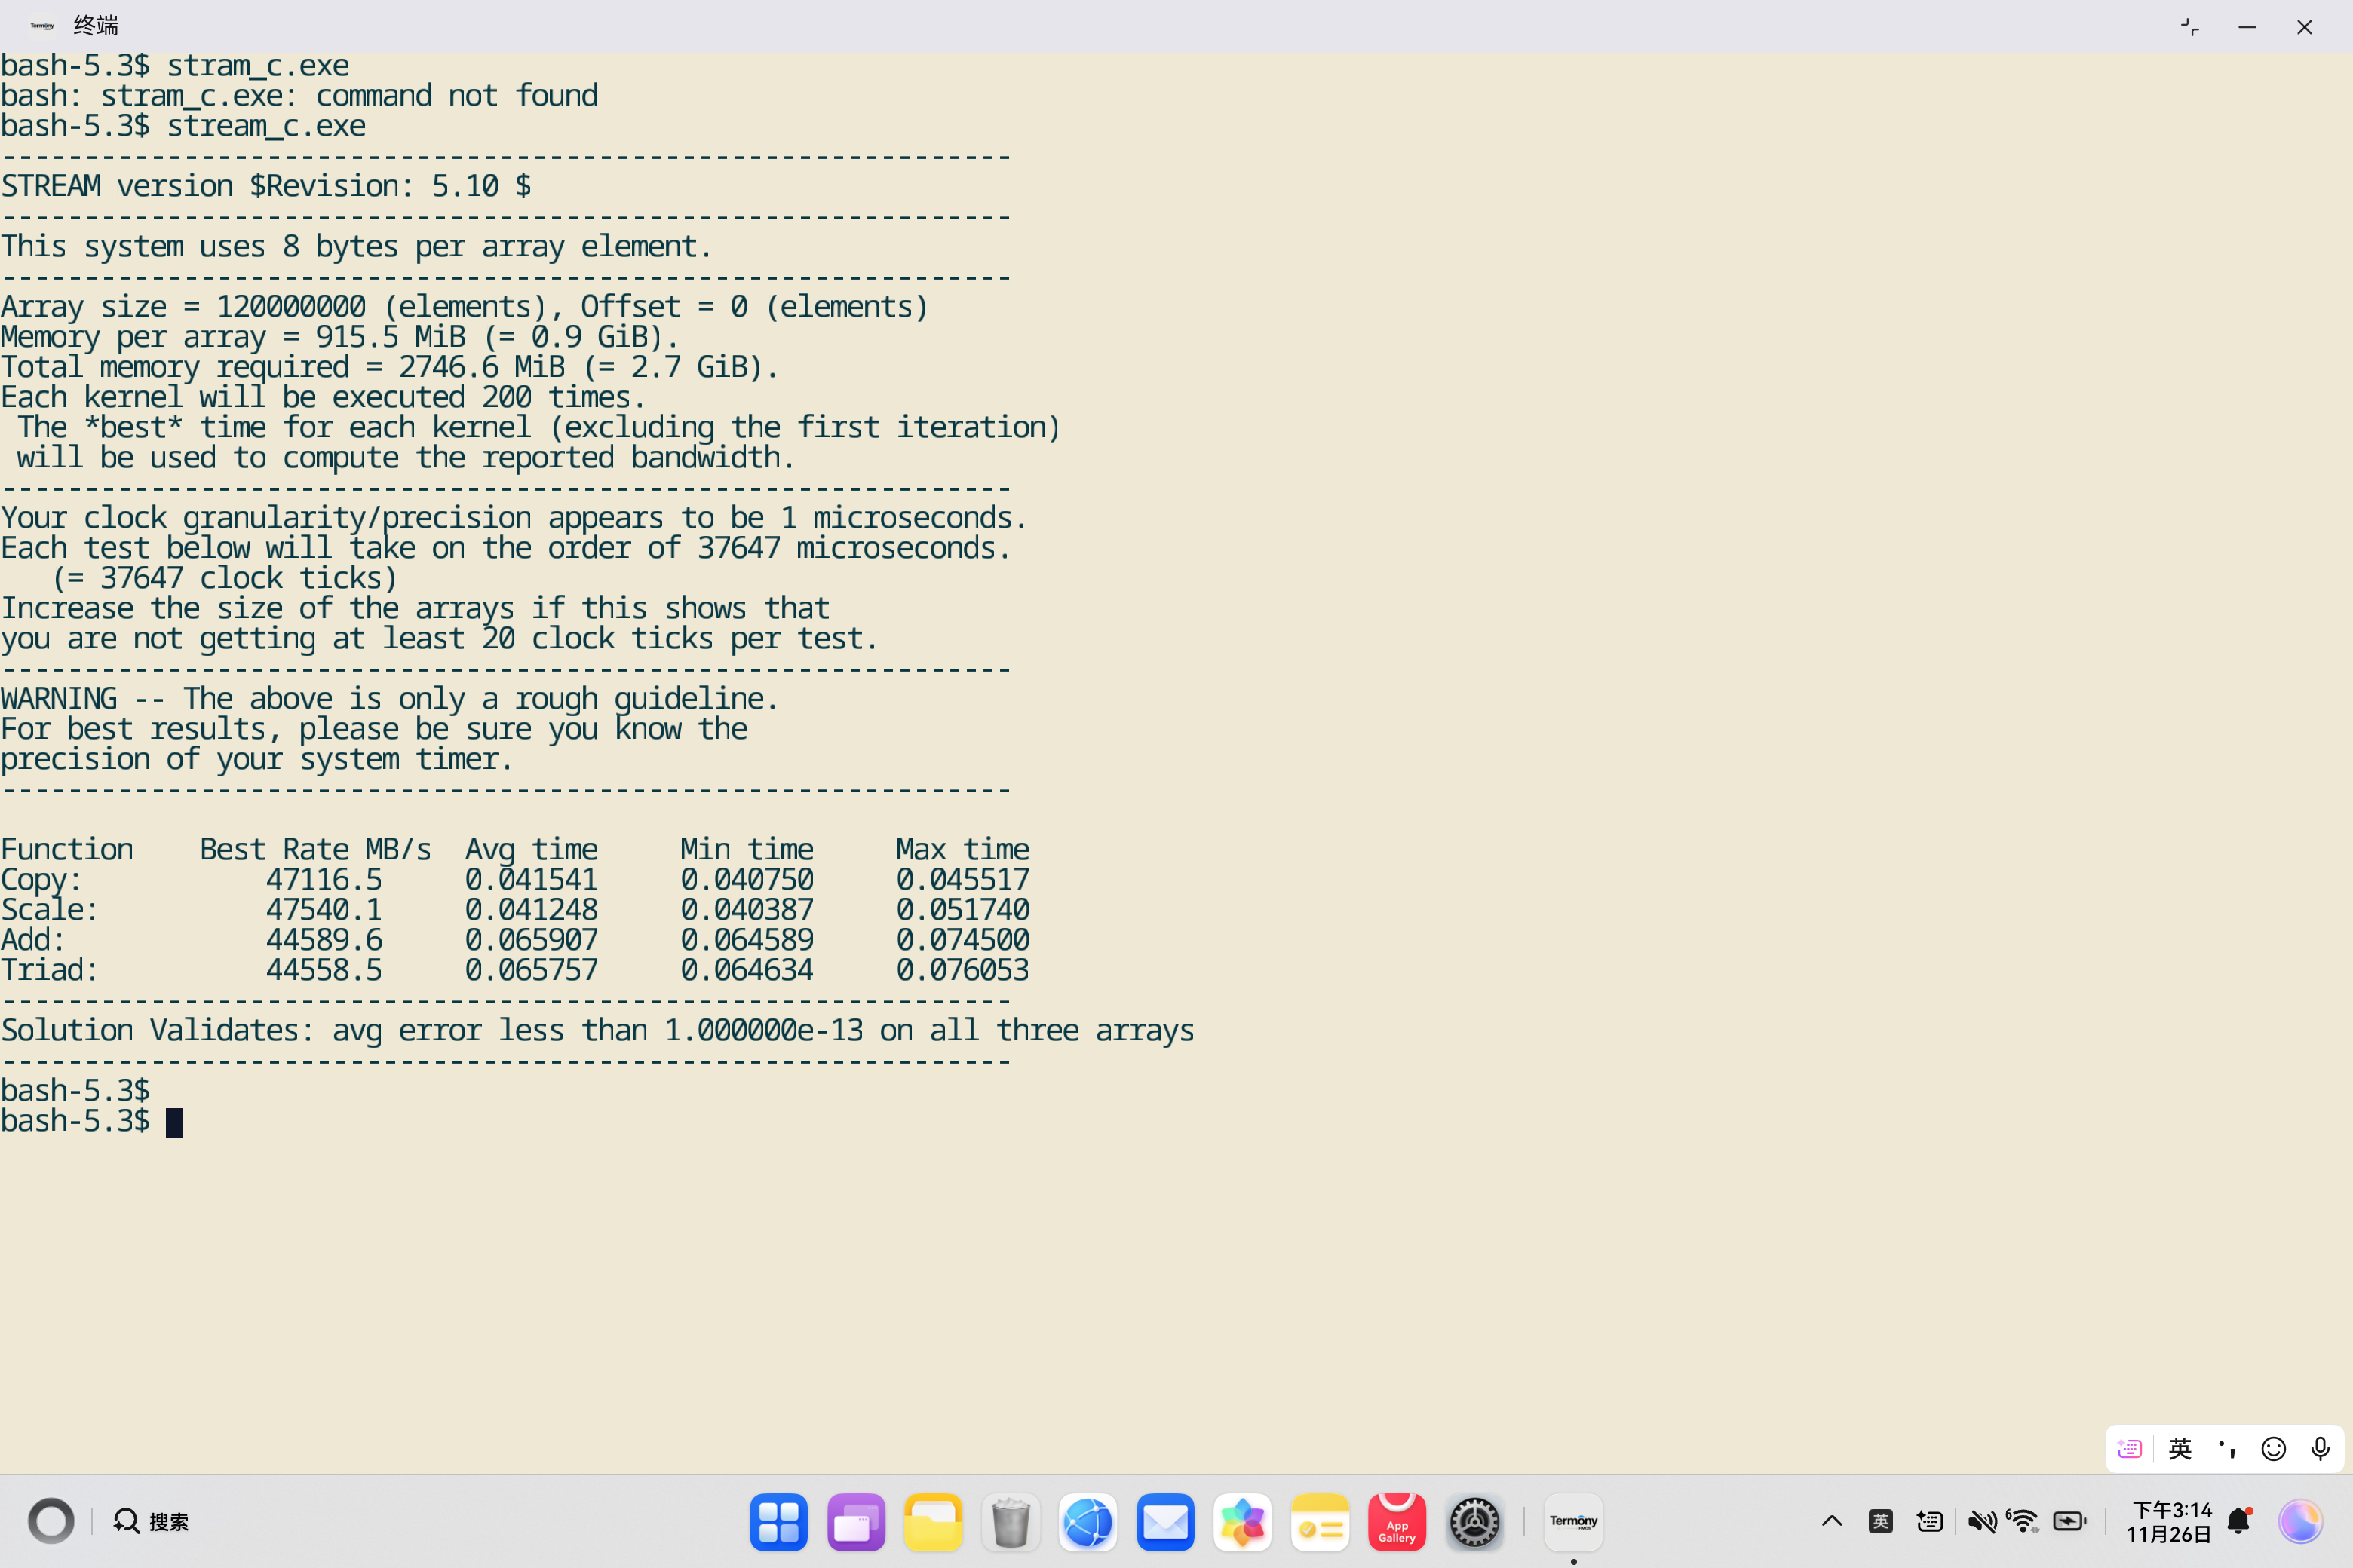Open the blue app launcher grid
Image resolution: width=2353 pixels, height=1568 pixels.
778,1522
